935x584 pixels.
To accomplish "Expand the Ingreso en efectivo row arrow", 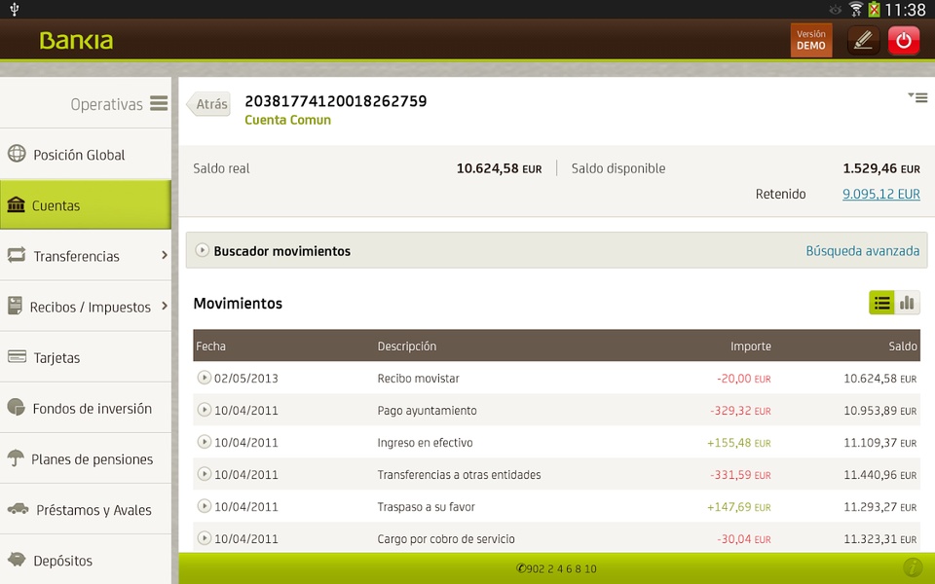I will 204,442.
